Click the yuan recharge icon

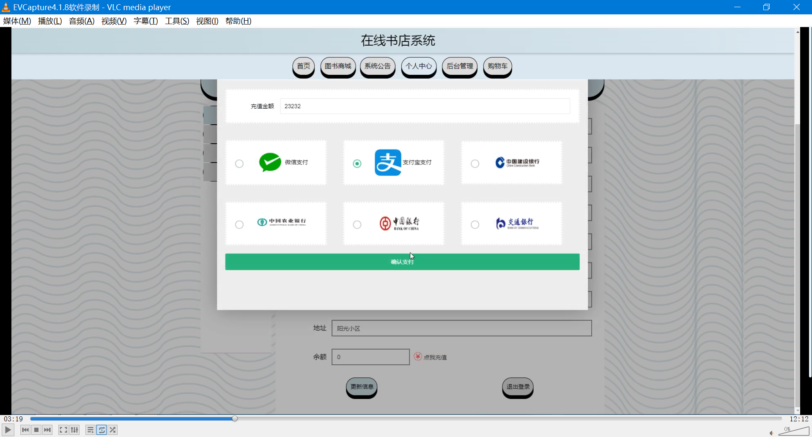[418, 357]
